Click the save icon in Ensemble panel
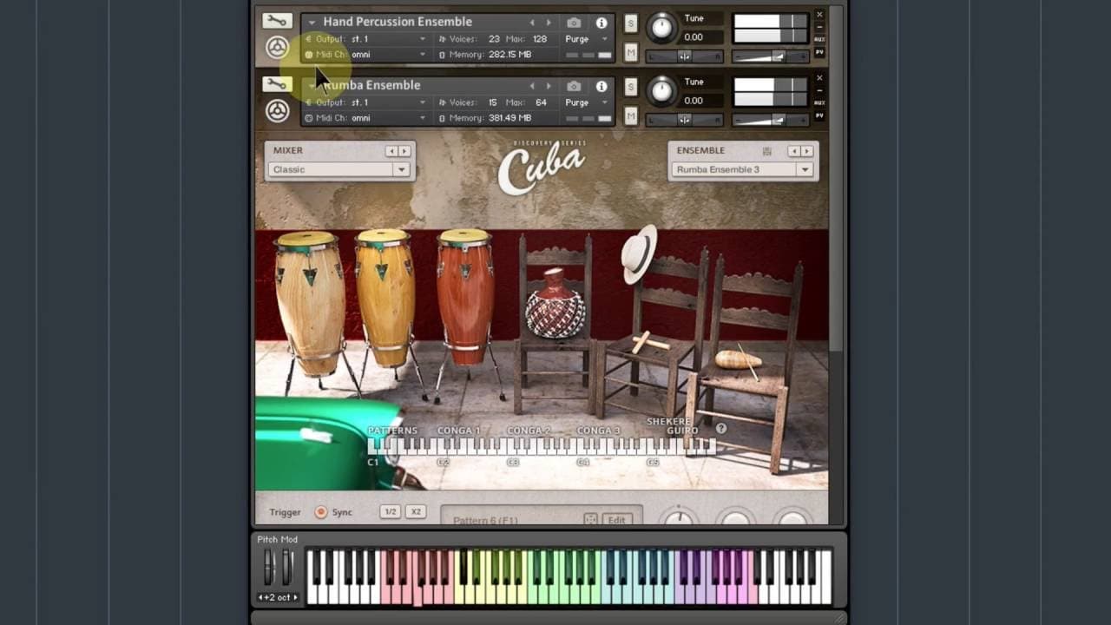This screenshot has width=1111, height=625. point(766,151)
